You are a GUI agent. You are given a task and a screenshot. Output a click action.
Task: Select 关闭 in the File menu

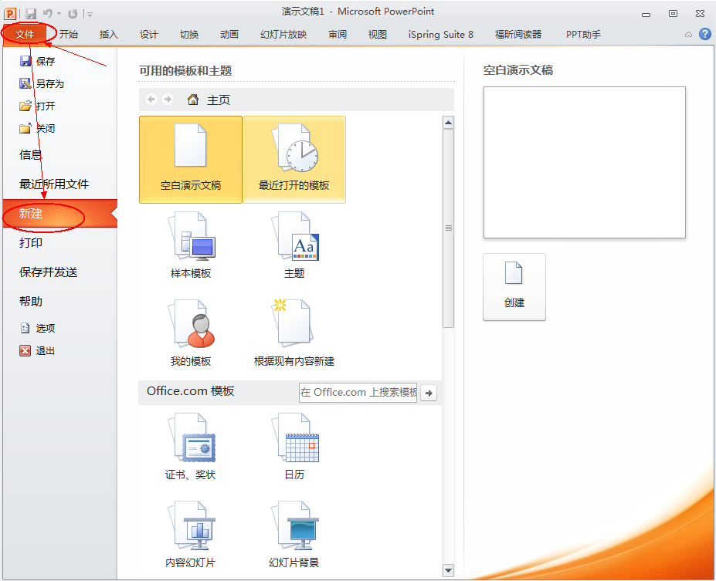[37, 128]
